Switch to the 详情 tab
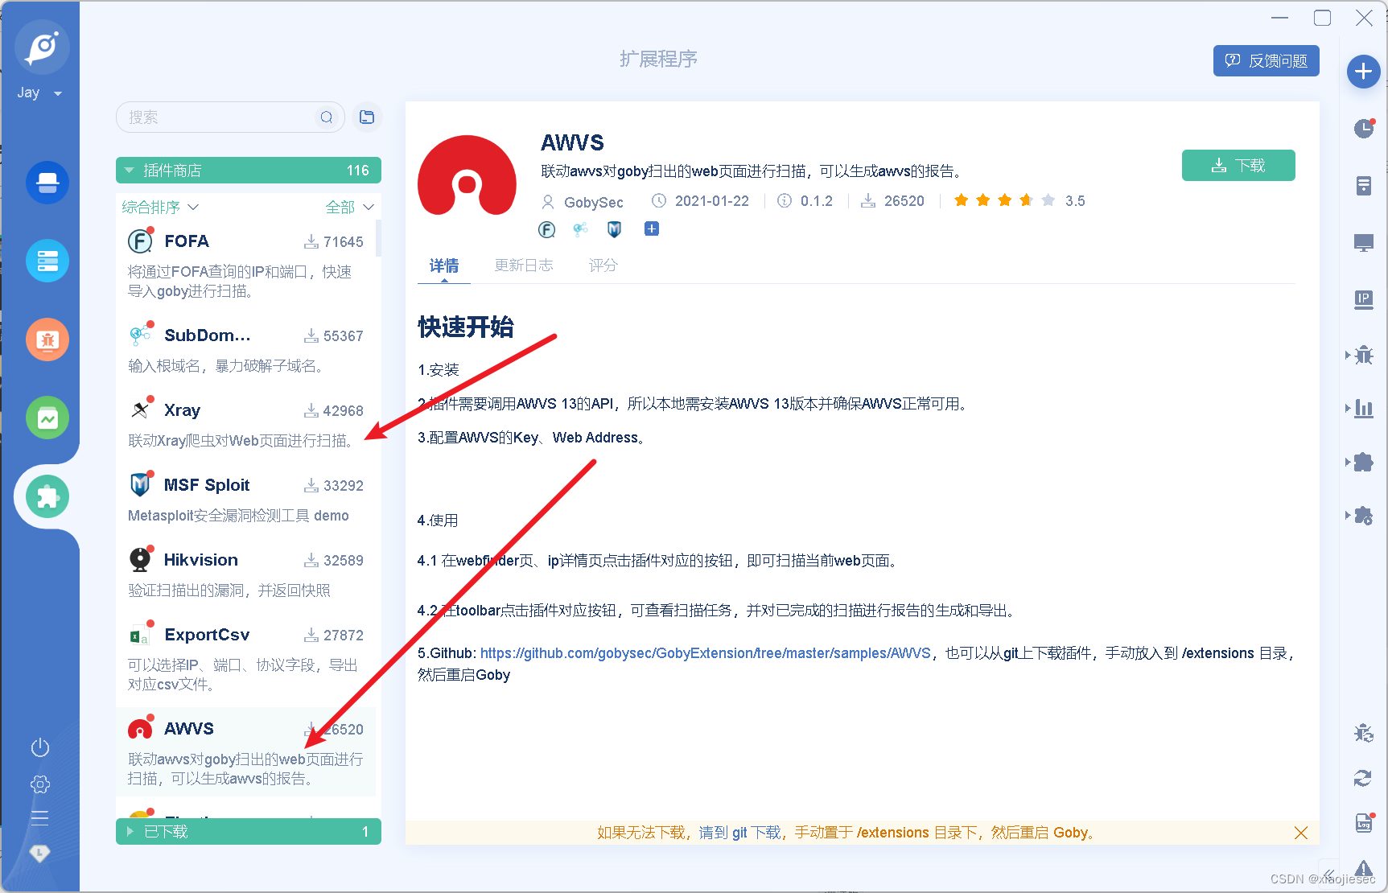The image size is (1388, 893). (x=444, y=265)
